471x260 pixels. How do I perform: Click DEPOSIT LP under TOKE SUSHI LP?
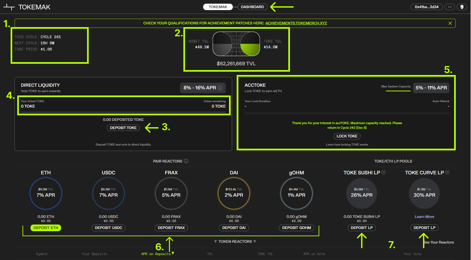pyautogui.click(x=362, y=228)
